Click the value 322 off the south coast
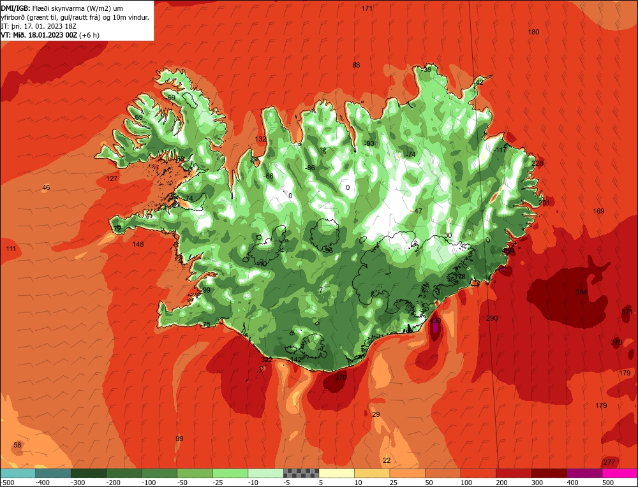The height and width of the screenshot is (487, 638). (x=267, y=360)
